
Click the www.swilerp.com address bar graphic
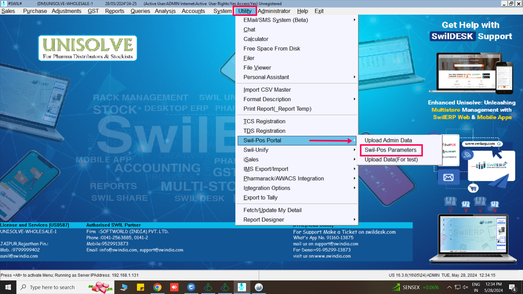[482, 144]
